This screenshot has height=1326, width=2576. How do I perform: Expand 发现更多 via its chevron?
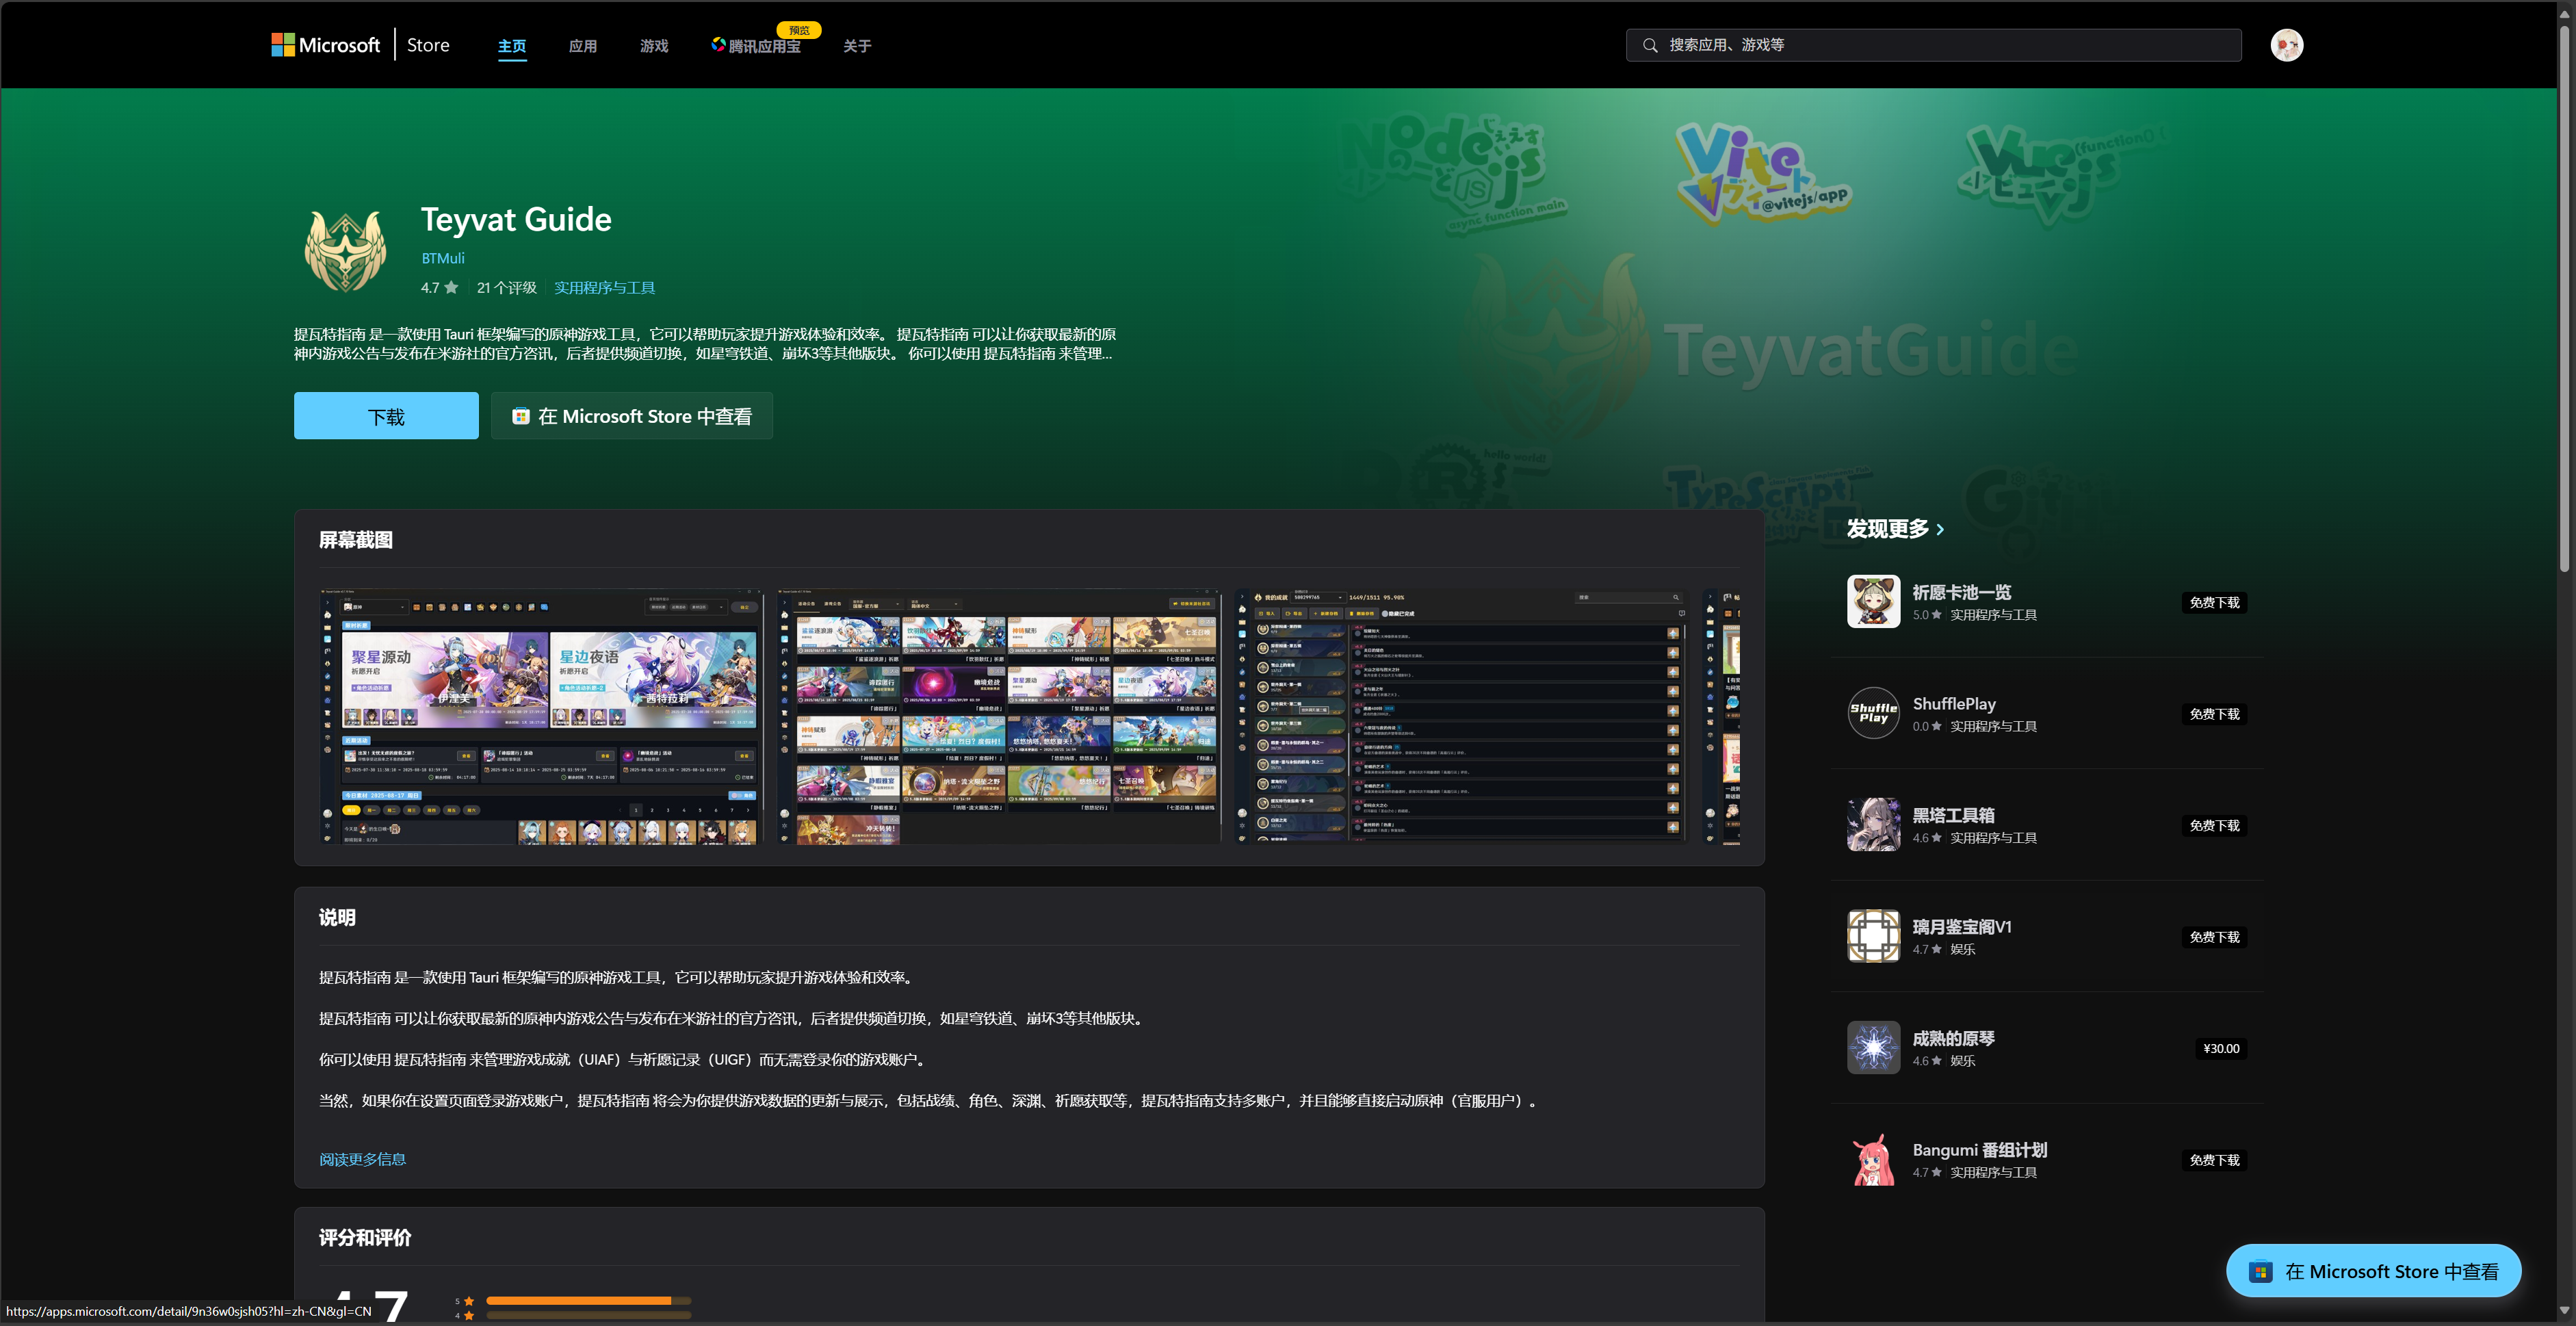(x=1940, y=529)
